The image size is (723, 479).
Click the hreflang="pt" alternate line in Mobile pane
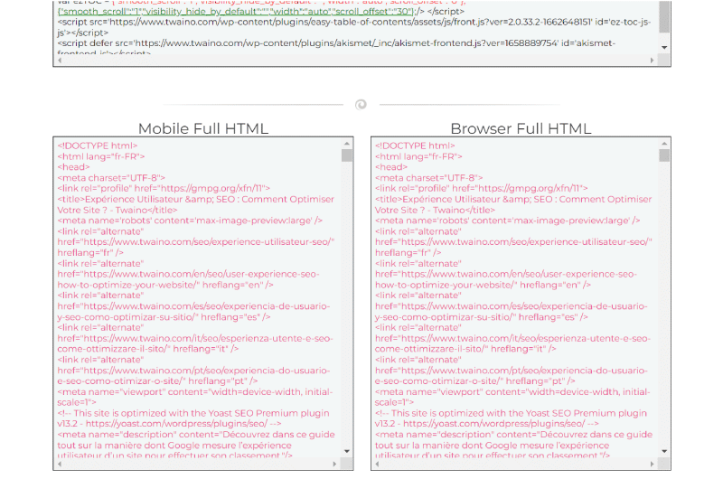[193, 371]
